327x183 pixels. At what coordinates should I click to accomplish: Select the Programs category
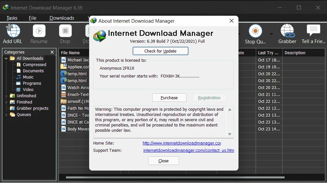32,83
